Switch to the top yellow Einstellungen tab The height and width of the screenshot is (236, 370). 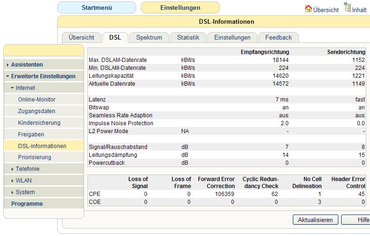(x=180, y=7)
